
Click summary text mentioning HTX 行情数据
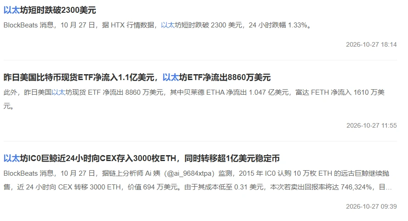(x=158, y=25)
